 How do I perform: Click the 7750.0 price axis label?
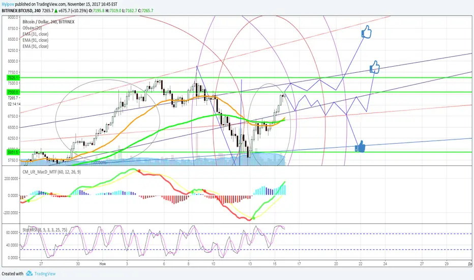13,72
